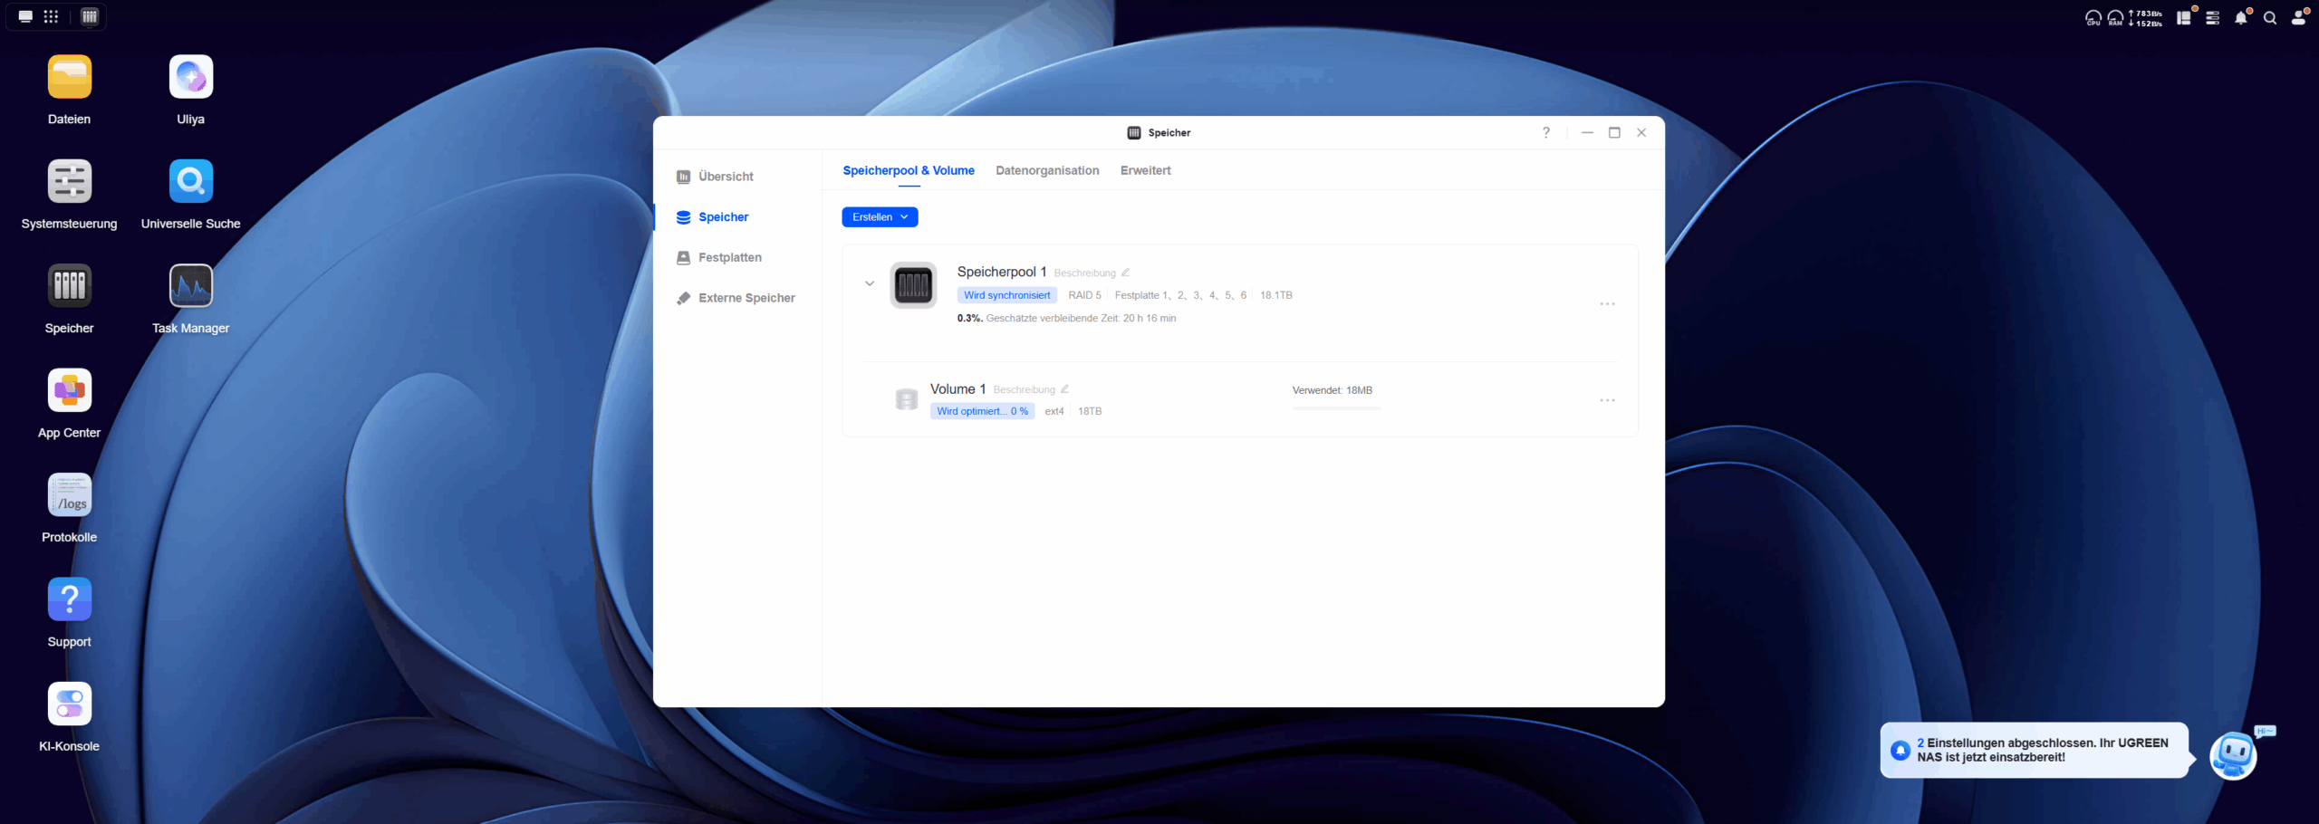Open the Erstellen dropdown

pyautogui.click(x=879, y=217)
